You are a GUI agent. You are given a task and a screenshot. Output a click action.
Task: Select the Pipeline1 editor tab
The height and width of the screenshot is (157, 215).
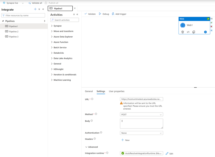[x=60, y=8]
